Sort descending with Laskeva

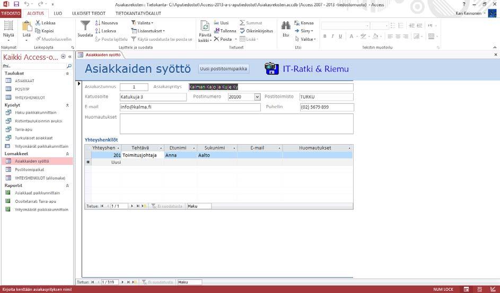tap(106, 31)
